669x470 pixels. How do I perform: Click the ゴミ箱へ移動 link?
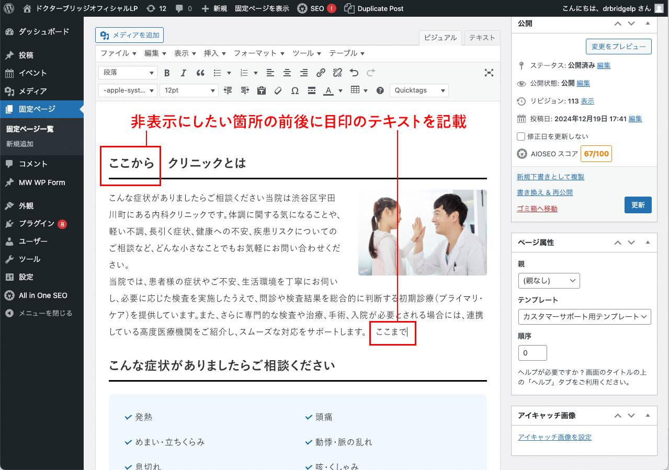[x=537, y=209]
